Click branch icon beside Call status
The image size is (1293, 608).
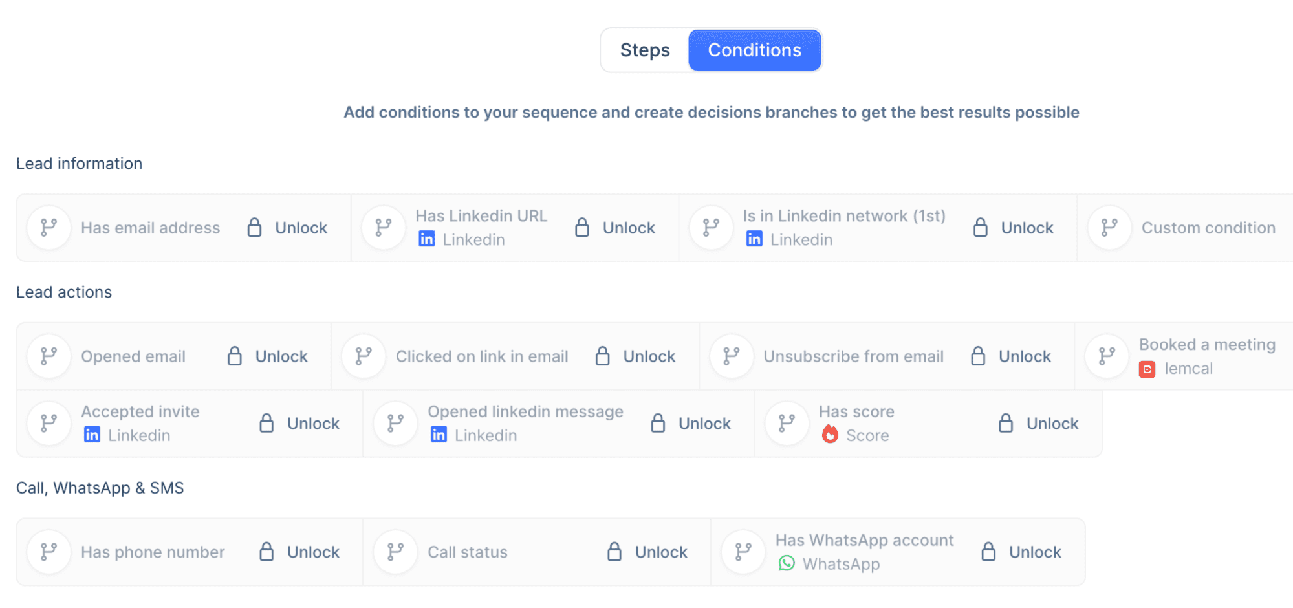[395, 552]
